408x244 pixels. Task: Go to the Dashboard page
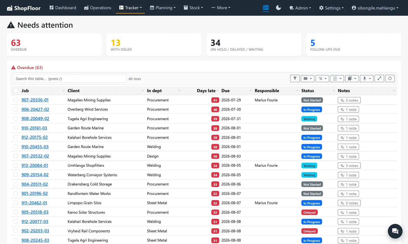click(x=63, y=8)
